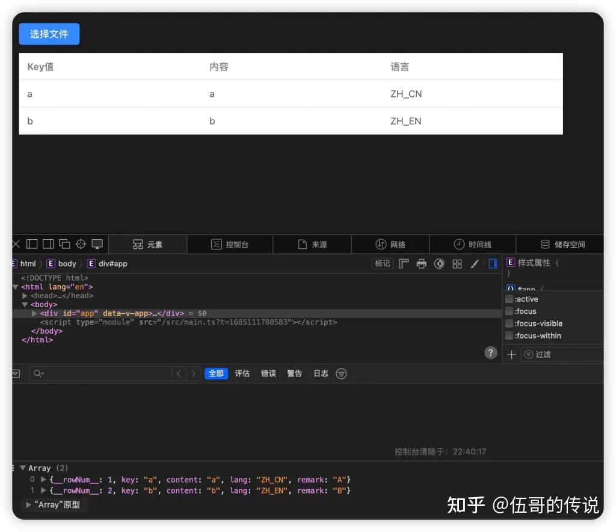Click the appearance contrast icon
616x532 pixels.
[439, 263]
